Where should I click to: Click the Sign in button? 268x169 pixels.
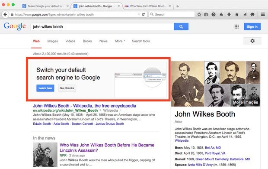252,26
